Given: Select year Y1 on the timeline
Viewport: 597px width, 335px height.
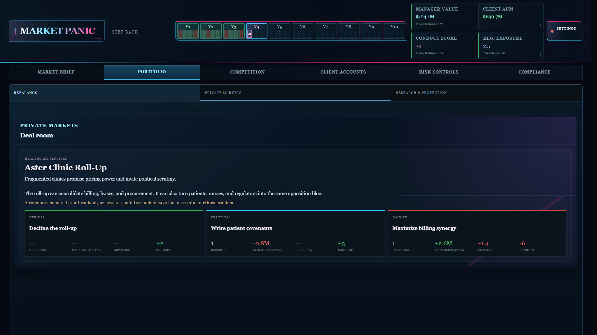Looking at the screenshot, I should click(x=188, y=31).
